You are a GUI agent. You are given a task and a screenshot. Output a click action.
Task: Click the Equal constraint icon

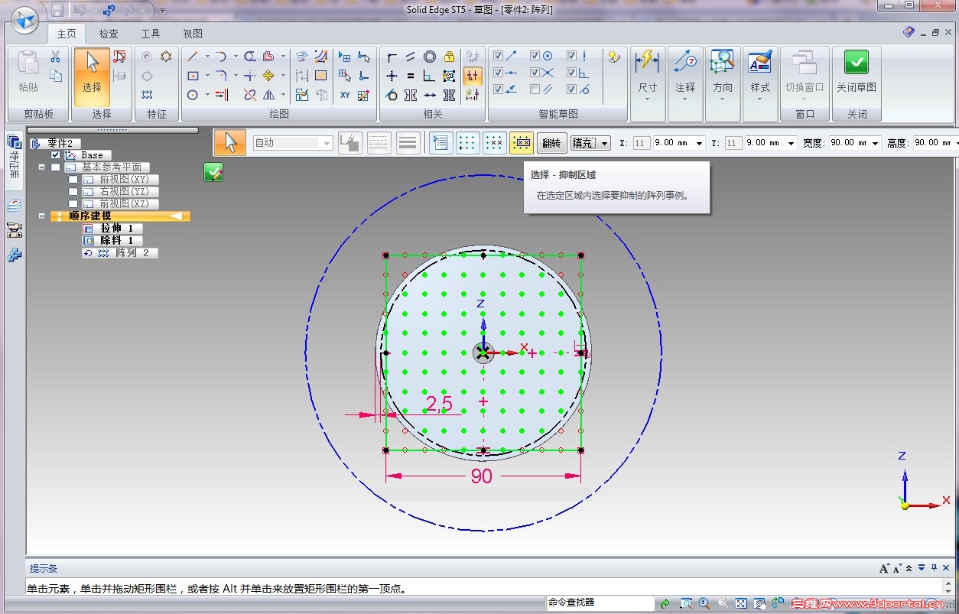pos(411,76)
